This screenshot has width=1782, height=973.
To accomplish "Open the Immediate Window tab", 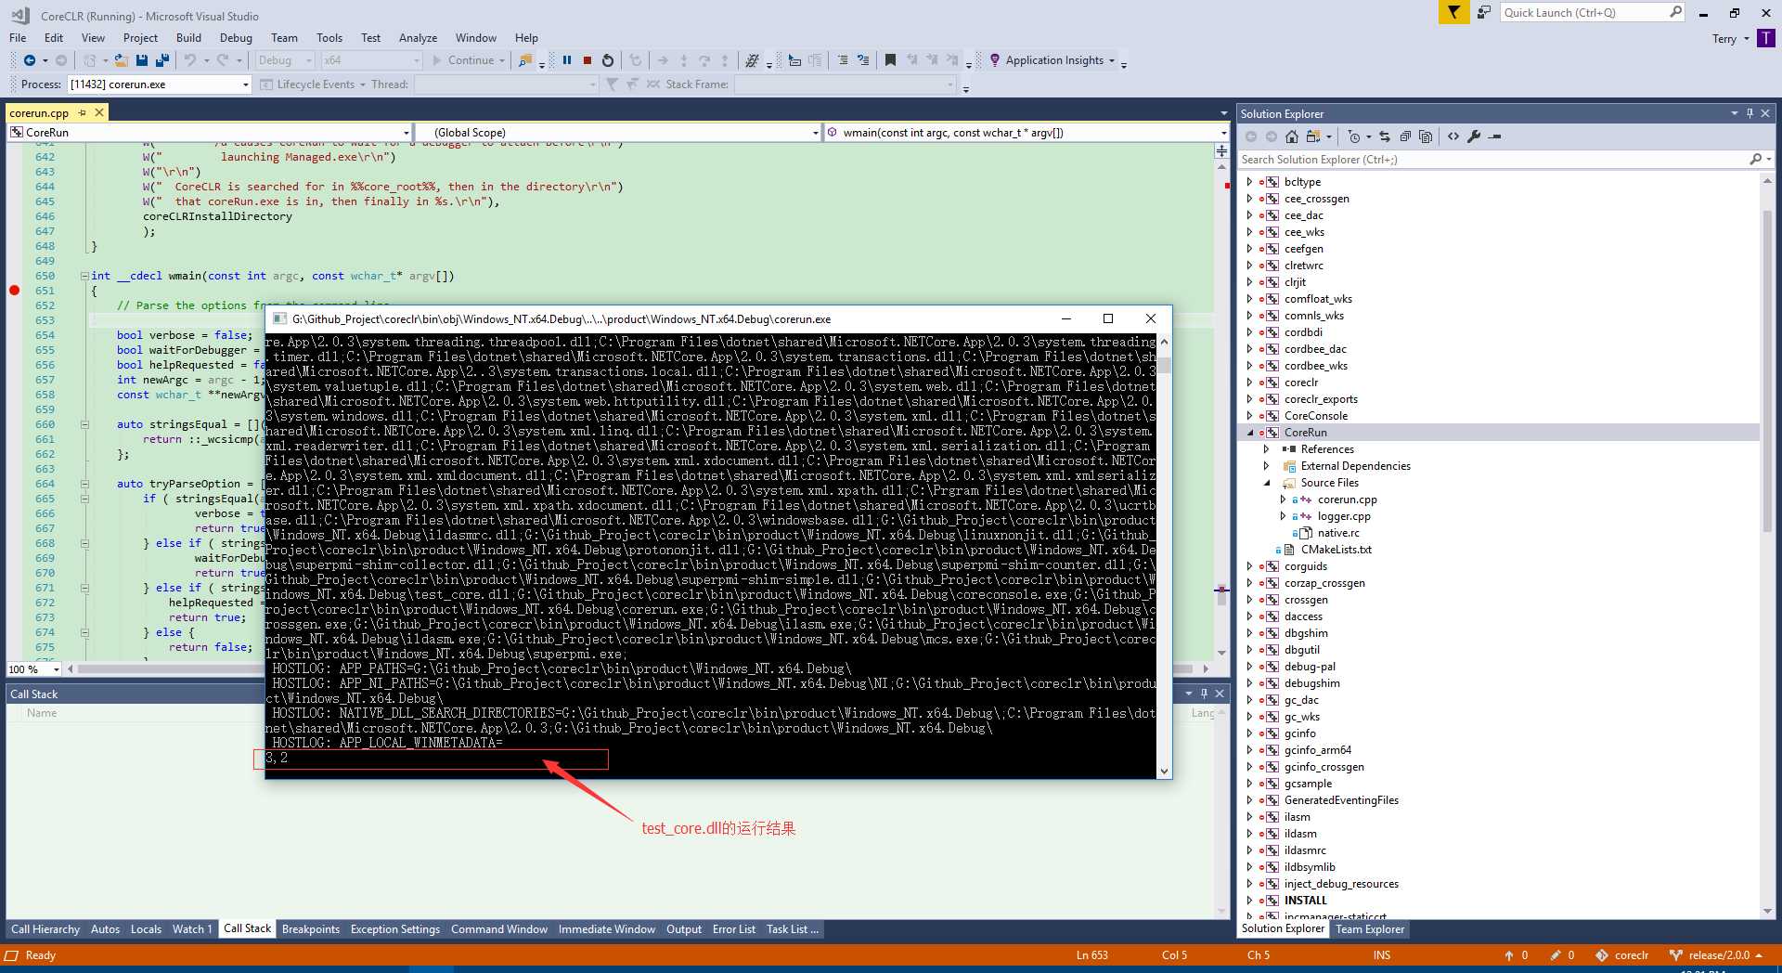I will pos(606,929).
